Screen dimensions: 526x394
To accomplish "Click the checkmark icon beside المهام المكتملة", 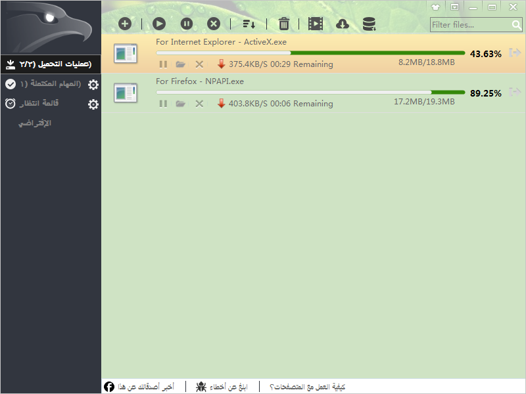I will click(11, 84).
